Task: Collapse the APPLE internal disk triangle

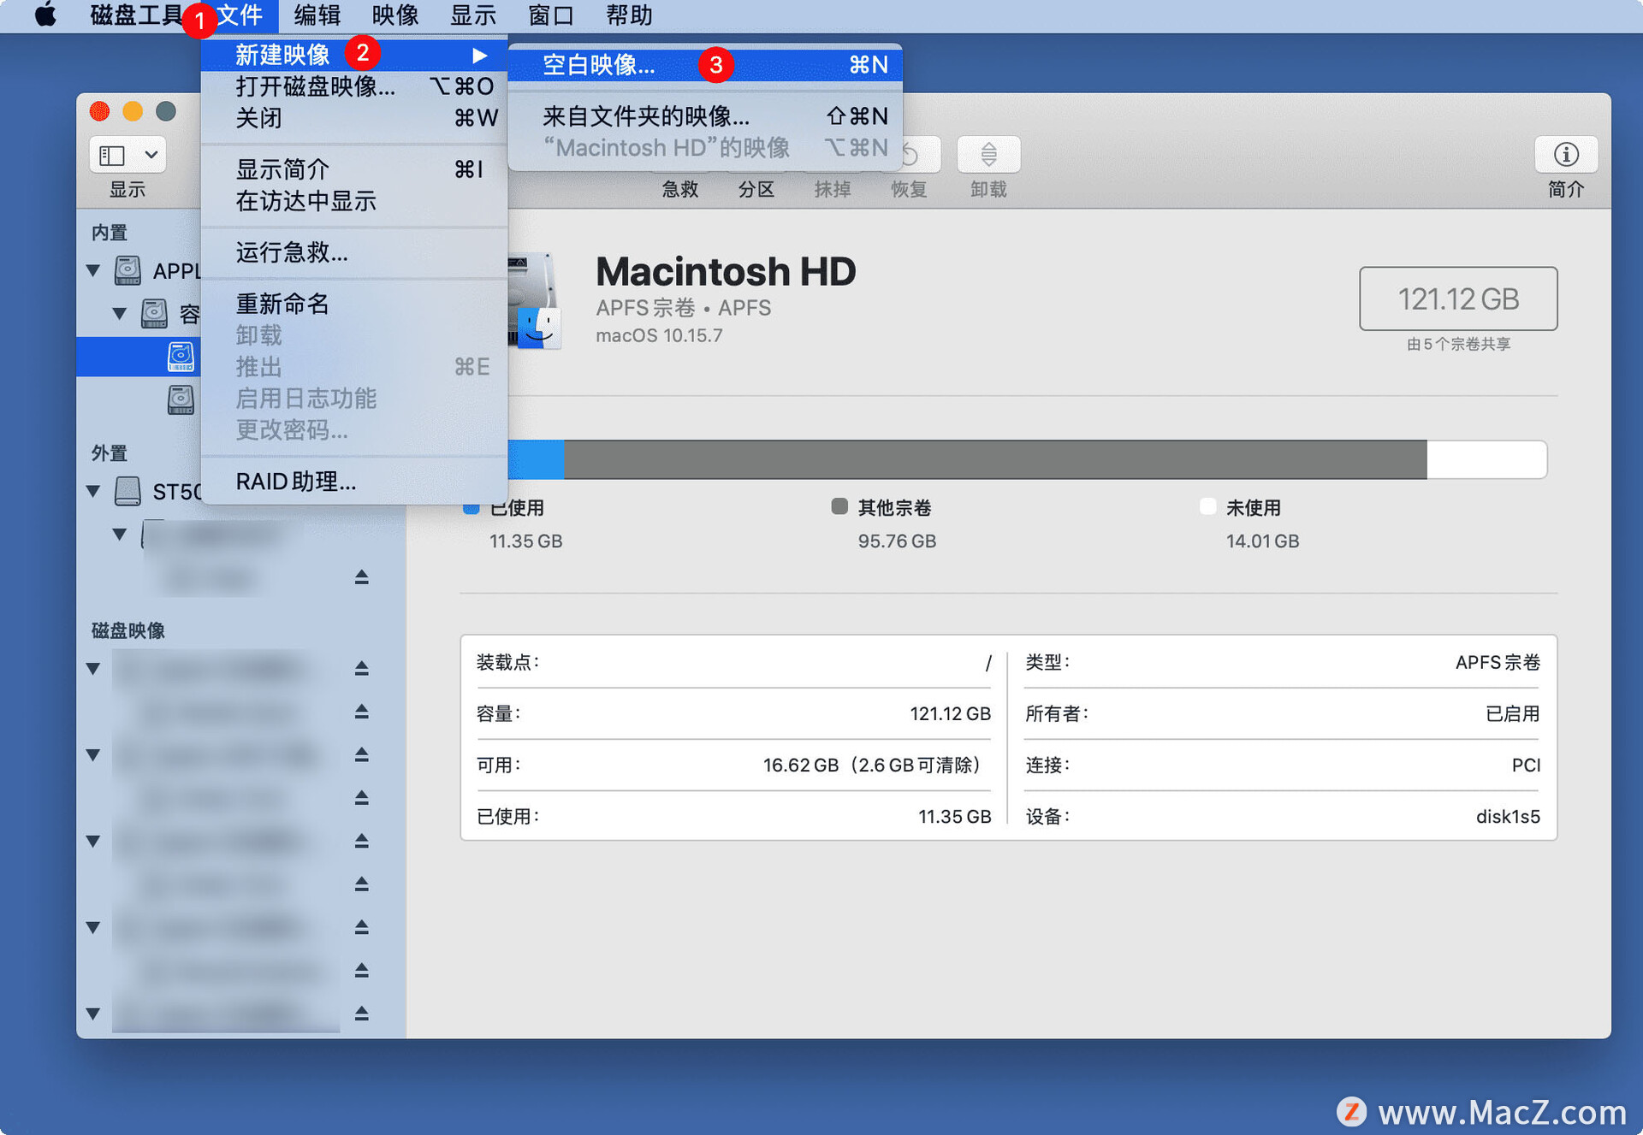Action: 94,270
